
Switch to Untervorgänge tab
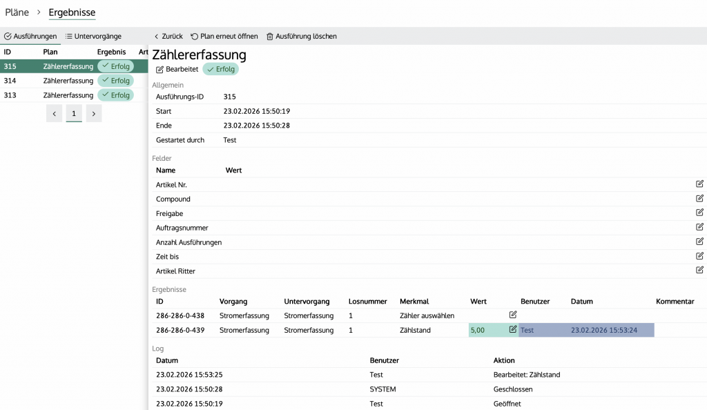[x=93, y=36]
